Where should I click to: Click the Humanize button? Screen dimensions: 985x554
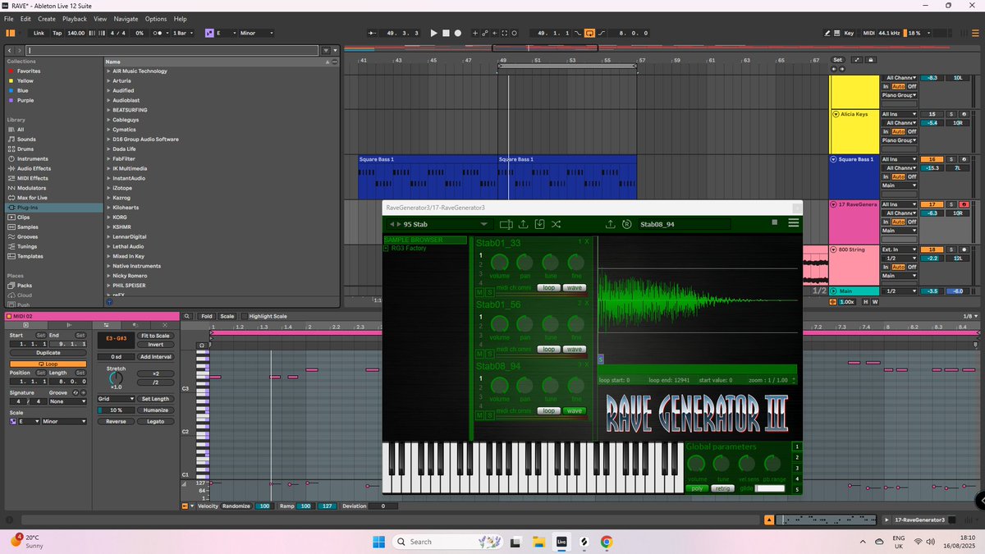[x=154, y=410]
